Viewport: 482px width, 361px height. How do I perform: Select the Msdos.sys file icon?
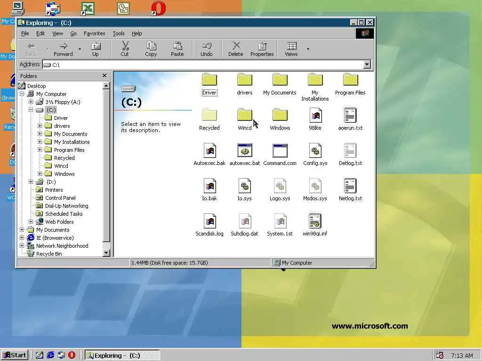(x=315, y=186)
